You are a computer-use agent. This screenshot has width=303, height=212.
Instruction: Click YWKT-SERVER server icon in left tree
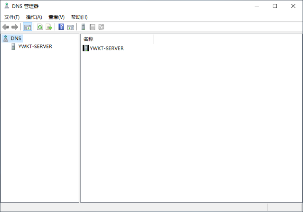(13, 47)
